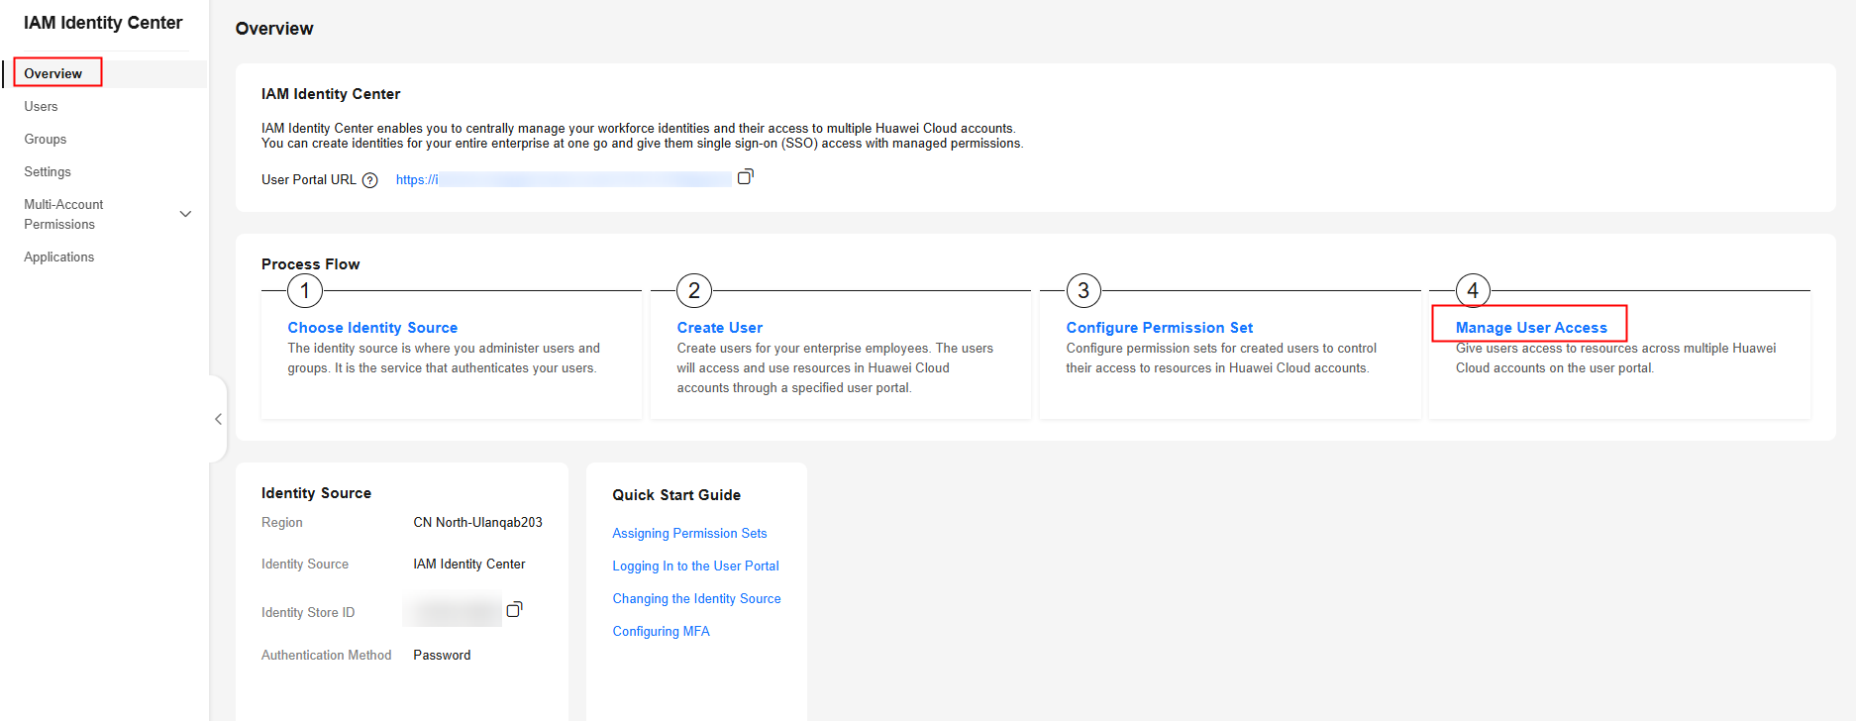This screenshot has height=721, width=1856.
Task: Click the Password authentication method value
Action: pyautogui.click(x=442, y=655)
